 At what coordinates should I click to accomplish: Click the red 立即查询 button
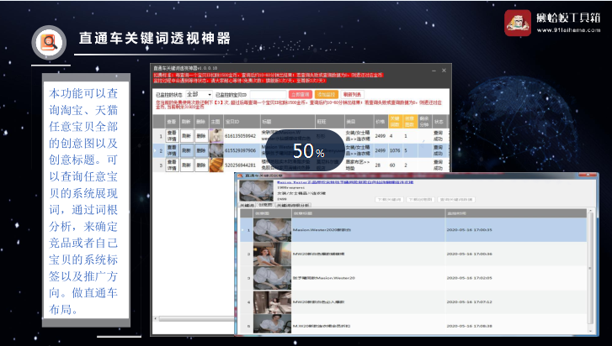pos(301,95)
